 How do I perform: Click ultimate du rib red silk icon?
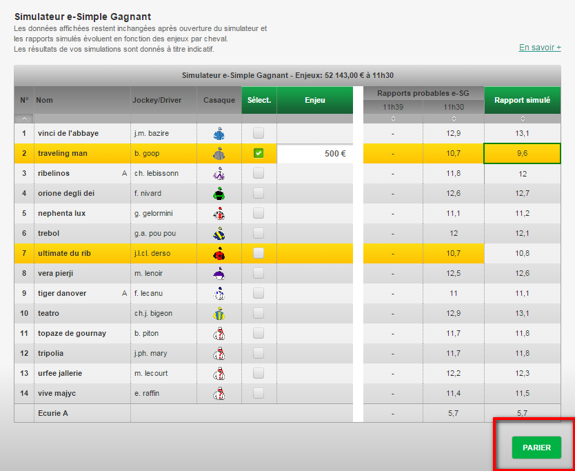(219, 253)
